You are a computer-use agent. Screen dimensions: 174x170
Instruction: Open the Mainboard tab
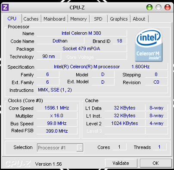coord(54,19)
